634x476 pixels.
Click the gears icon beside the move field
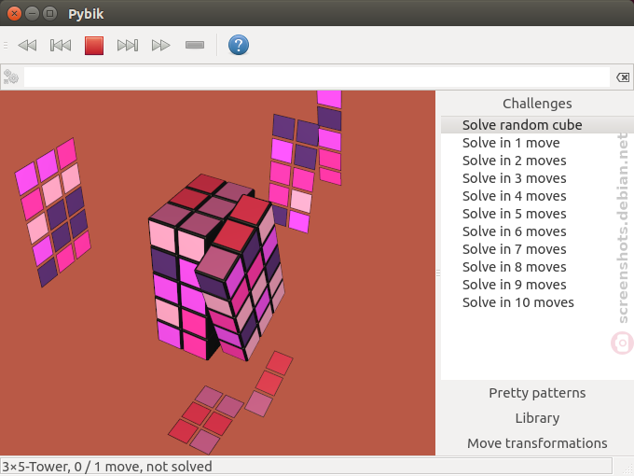point(11,77)
